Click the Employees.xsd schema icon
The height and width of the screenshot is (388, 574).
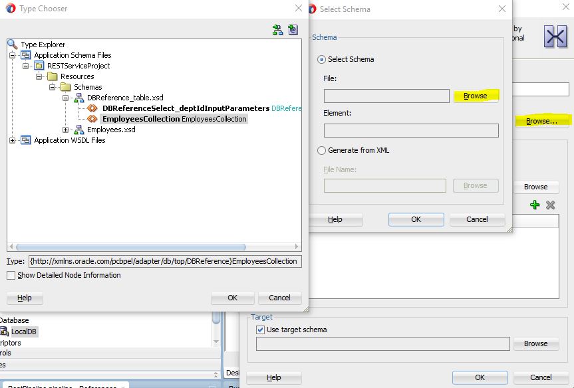pos(78,130)
